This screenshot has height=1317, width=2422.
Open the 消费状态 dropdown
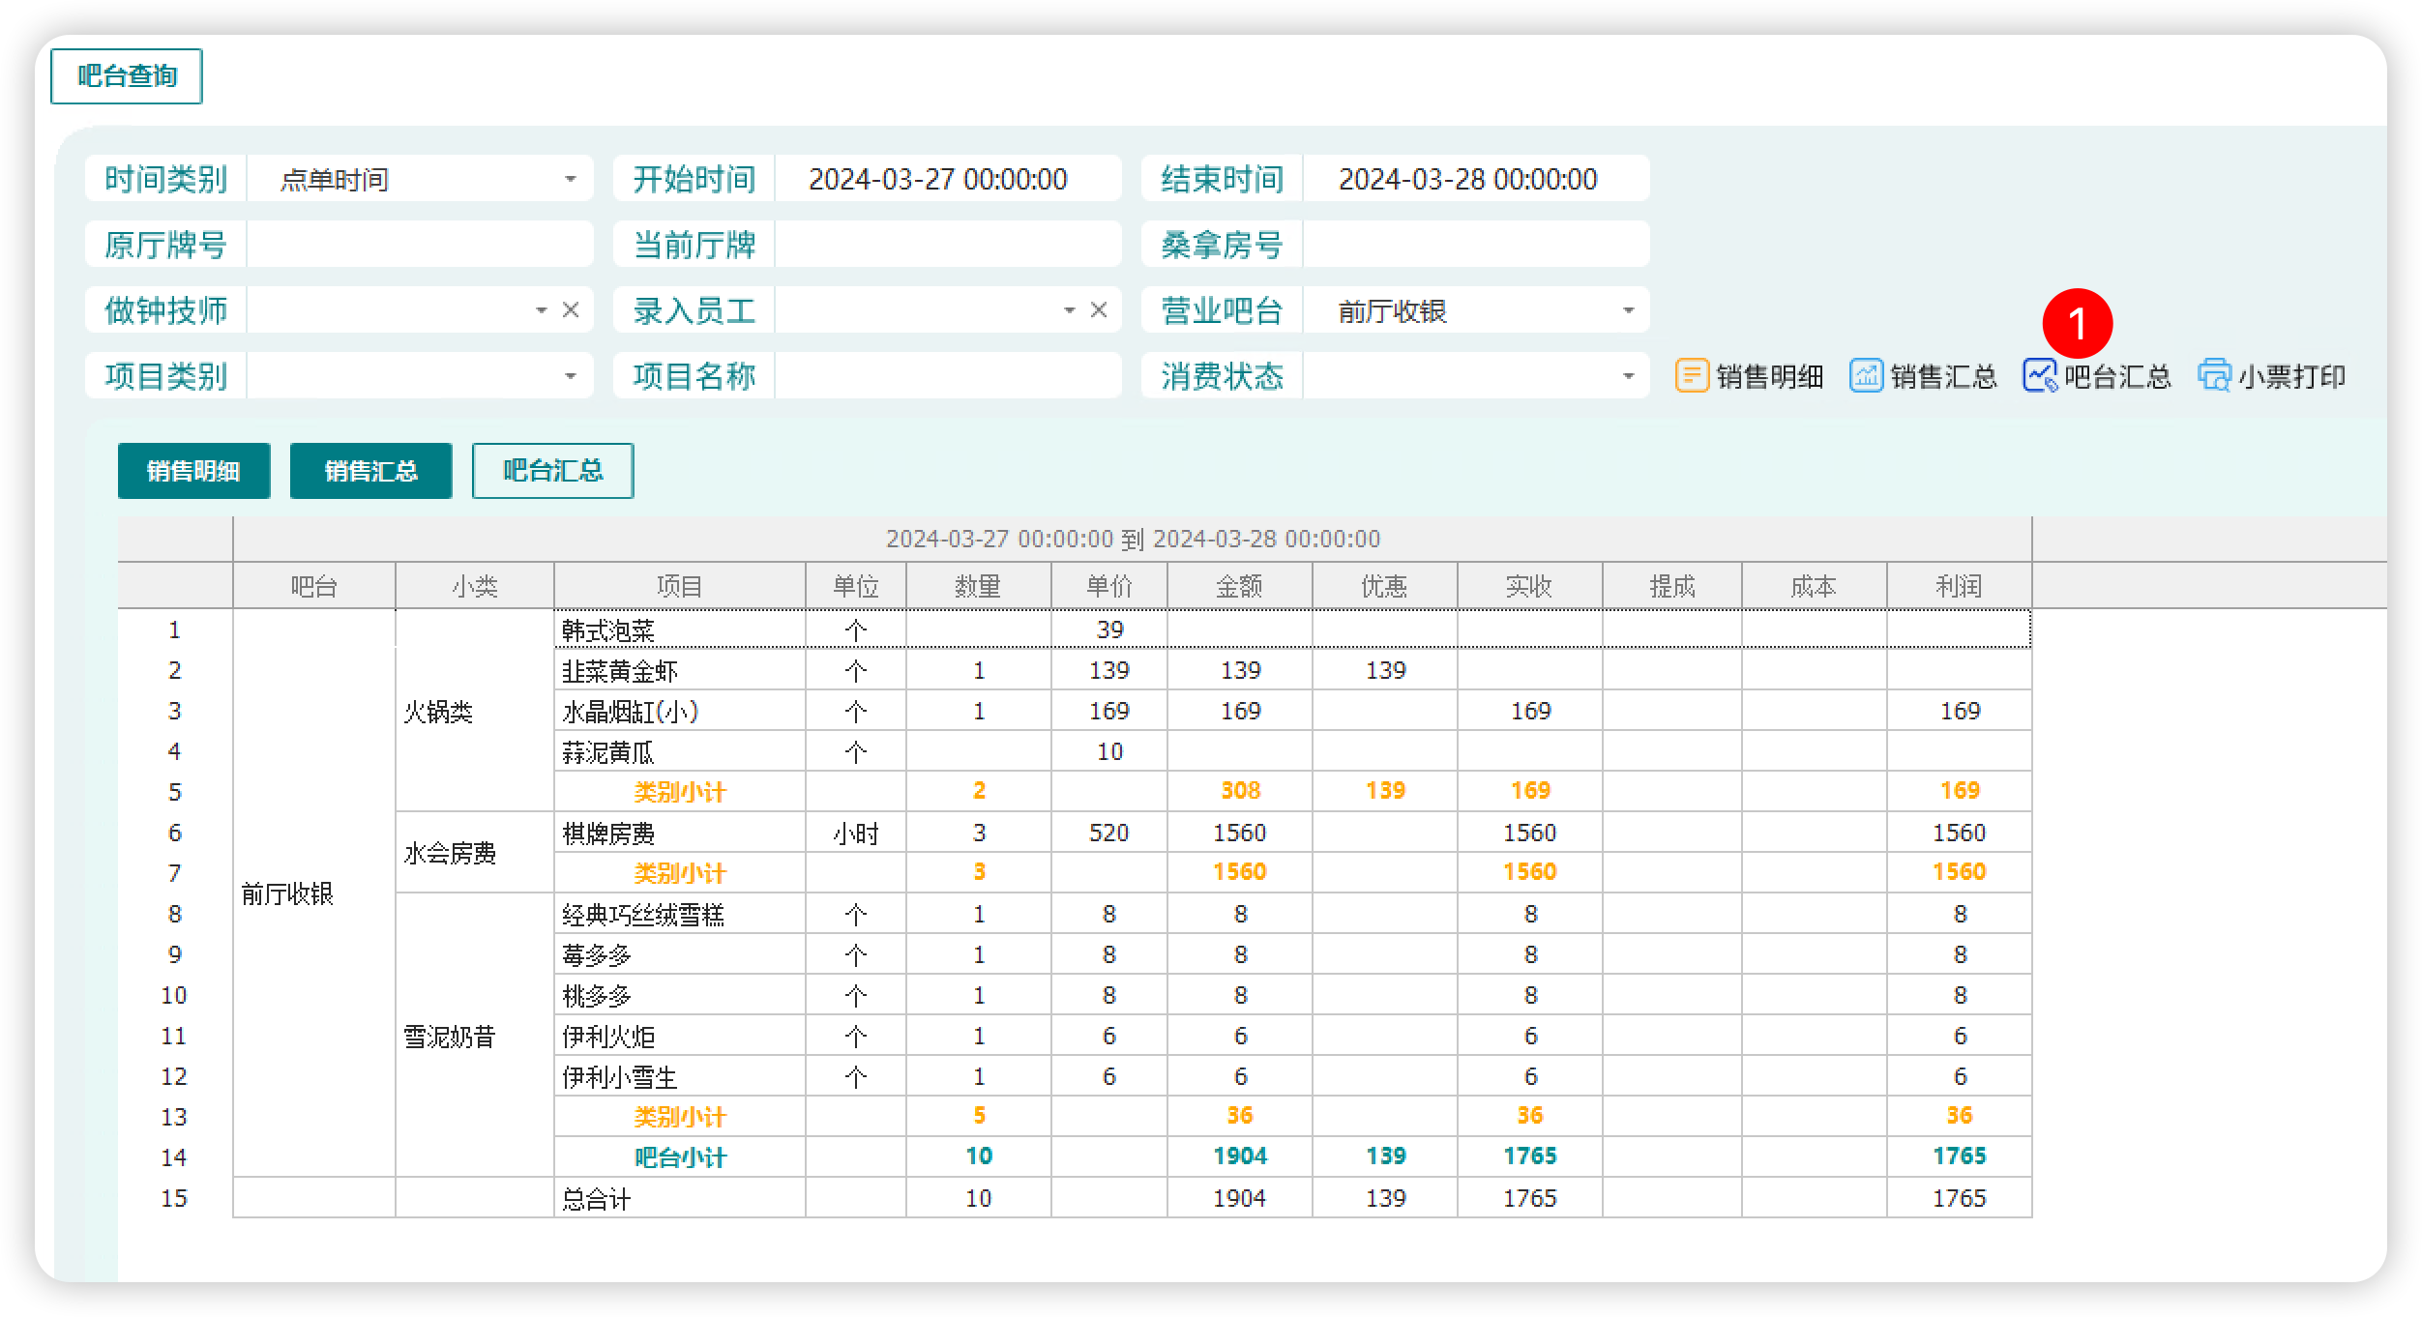pos(1628,375)
